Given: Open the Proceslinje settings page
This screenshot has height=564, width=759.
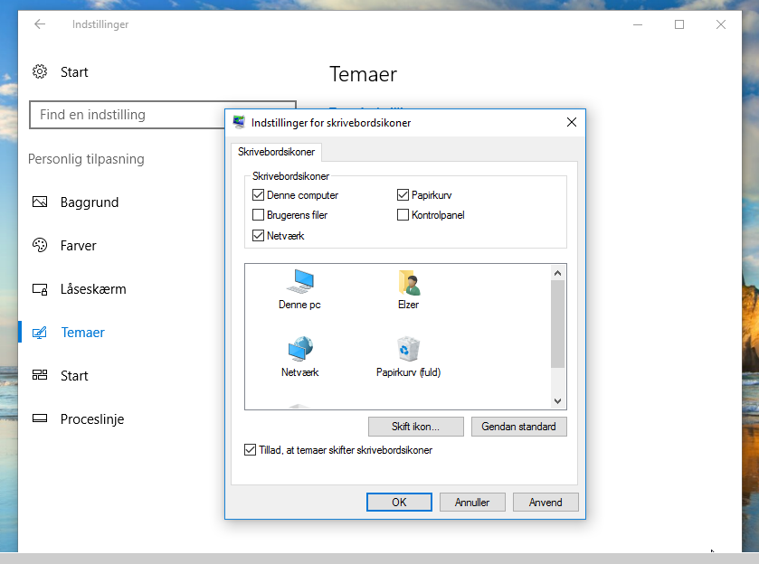Looking at the screenshot, I should (92, 419).
